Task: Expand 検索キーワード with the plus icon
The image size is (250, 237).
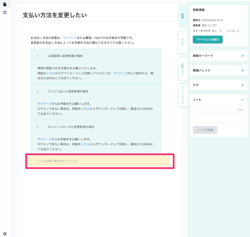Action: (x=242, y=56)
